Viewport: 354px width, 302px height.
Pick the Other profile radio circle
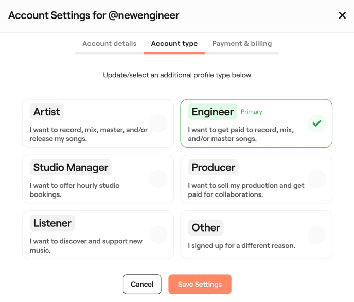pos(317,235)
